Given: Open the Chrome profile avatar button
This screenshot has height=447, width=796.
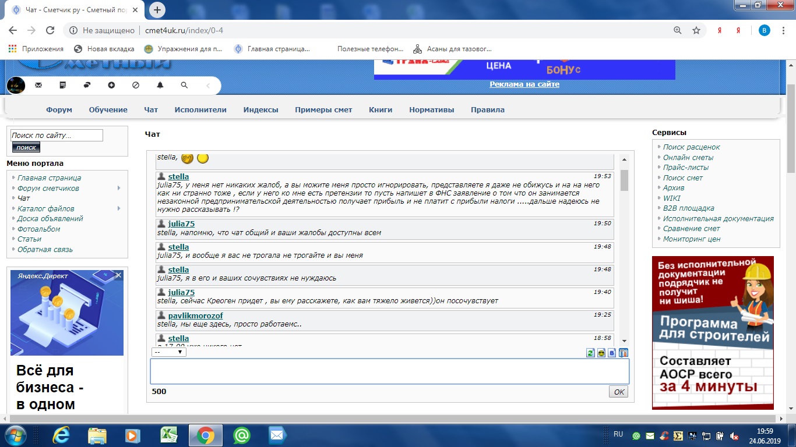Looking at the screenshot, I should coord(765,30).
